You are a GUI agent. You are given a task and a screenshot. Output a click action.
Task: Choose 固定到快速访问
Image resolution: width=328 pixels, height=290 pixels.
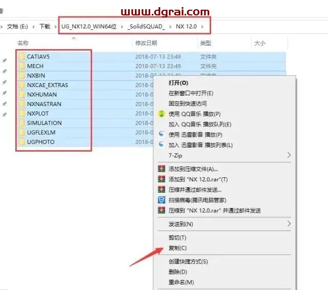[188, 103]
